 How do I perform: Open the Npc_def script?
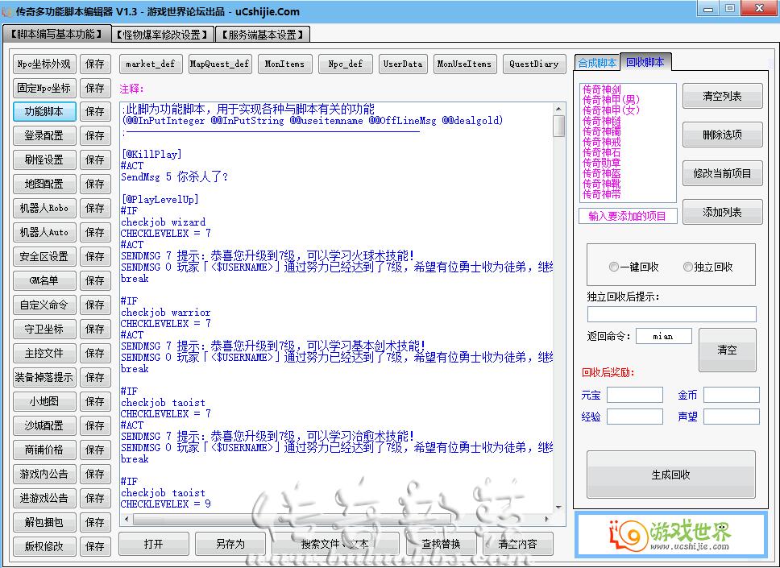pyautogui.click(x=346, y=64)
